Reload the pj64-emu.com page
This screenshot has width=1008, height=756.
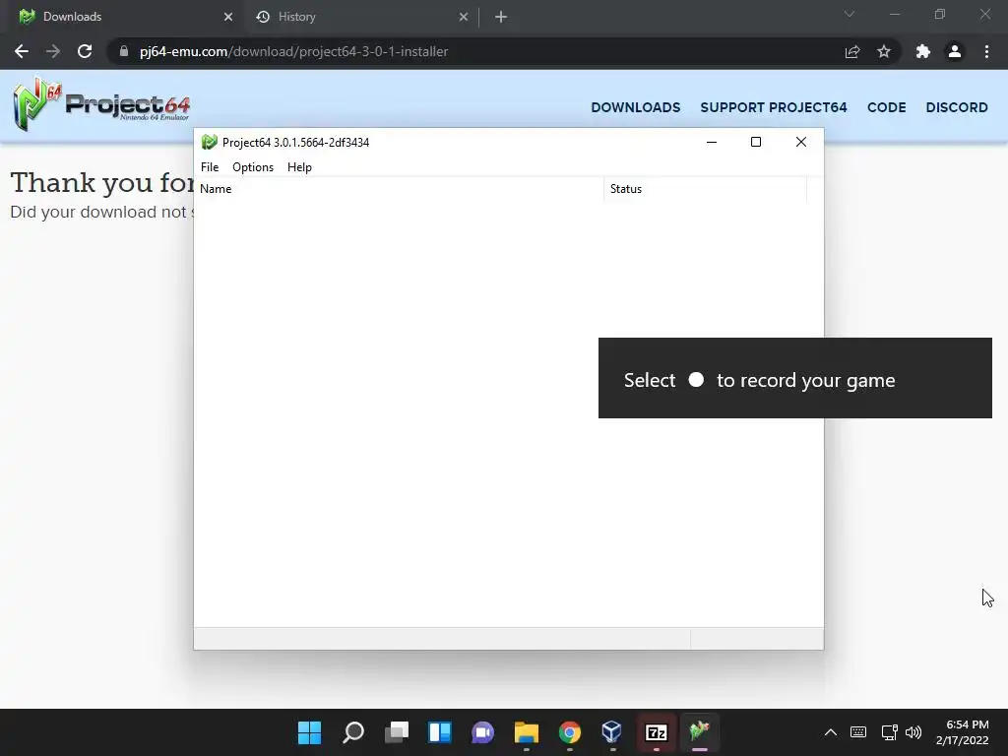pos(85,51)
